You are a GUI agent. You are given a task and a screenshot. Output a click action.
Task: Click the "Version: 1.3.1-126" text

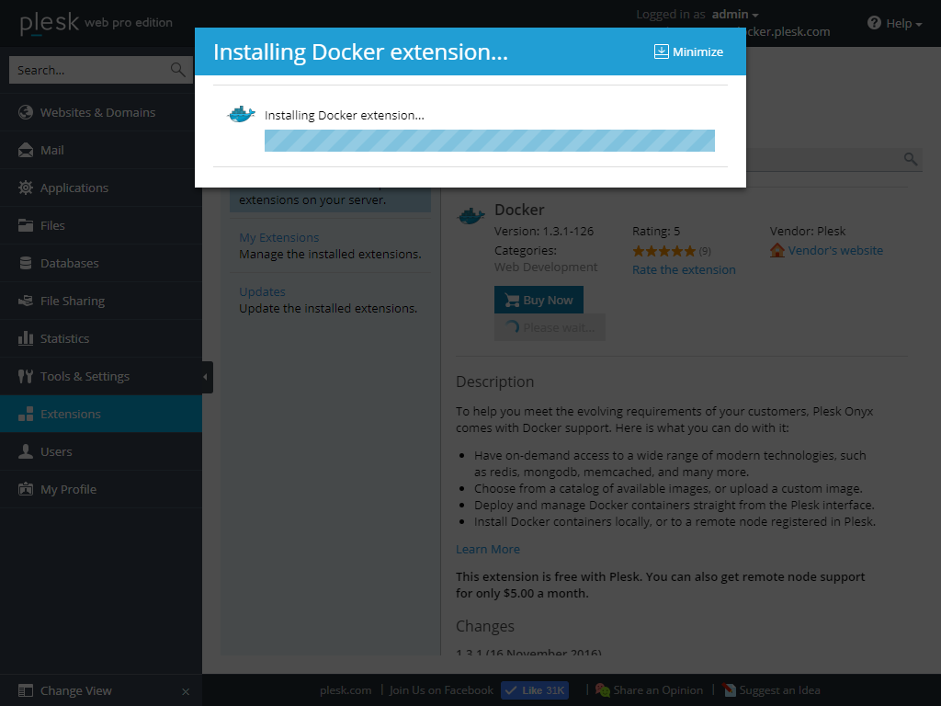pyautogui.click(x=544, y=231)
